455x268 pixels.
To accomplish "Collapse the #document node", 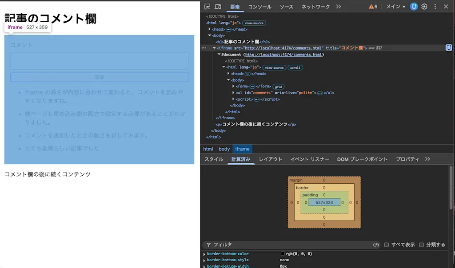I will click(x=219, y=55).
